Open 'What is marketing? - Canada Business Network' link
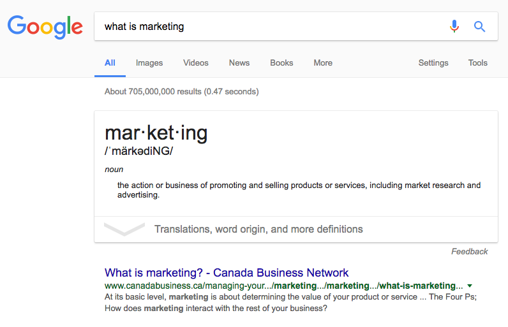508x327 pixels. 227,273
